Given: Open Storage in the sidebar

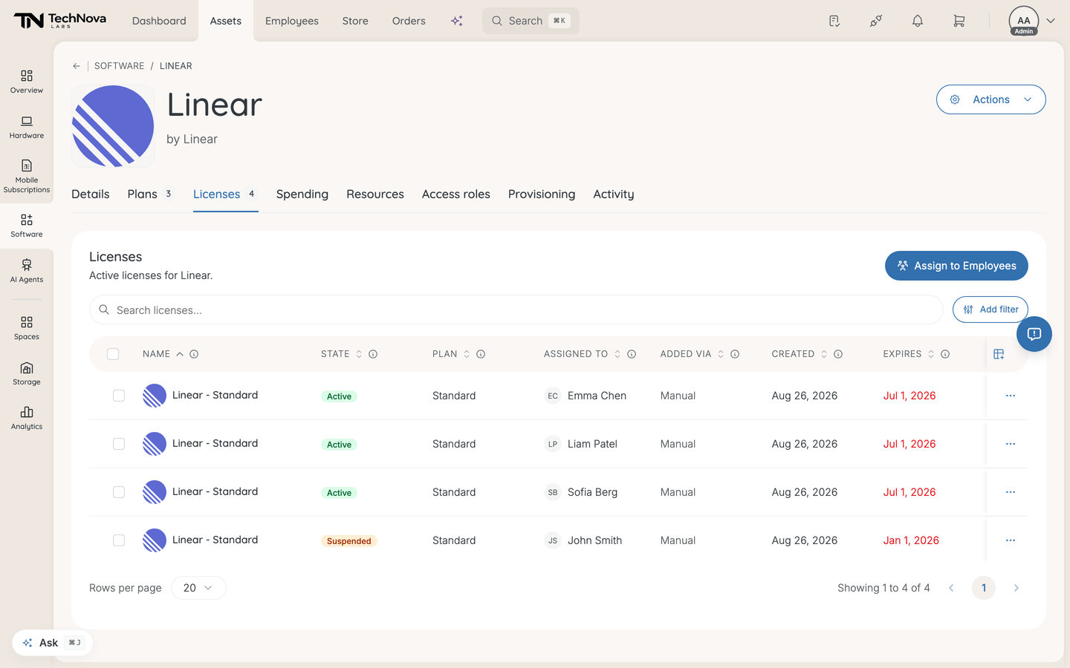Looking at the screenshot, I should (x=27, y=373).
